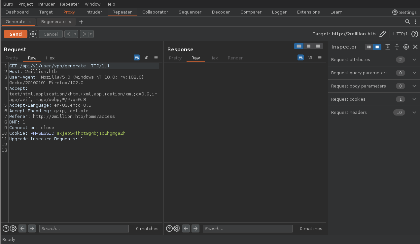Open response search settings gear
This screenshot has width=420, height=244.
coord(177,228)
